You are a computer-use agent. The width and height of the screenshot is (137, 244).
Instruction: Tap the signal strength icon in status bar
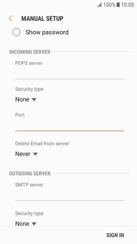point(99,5)
